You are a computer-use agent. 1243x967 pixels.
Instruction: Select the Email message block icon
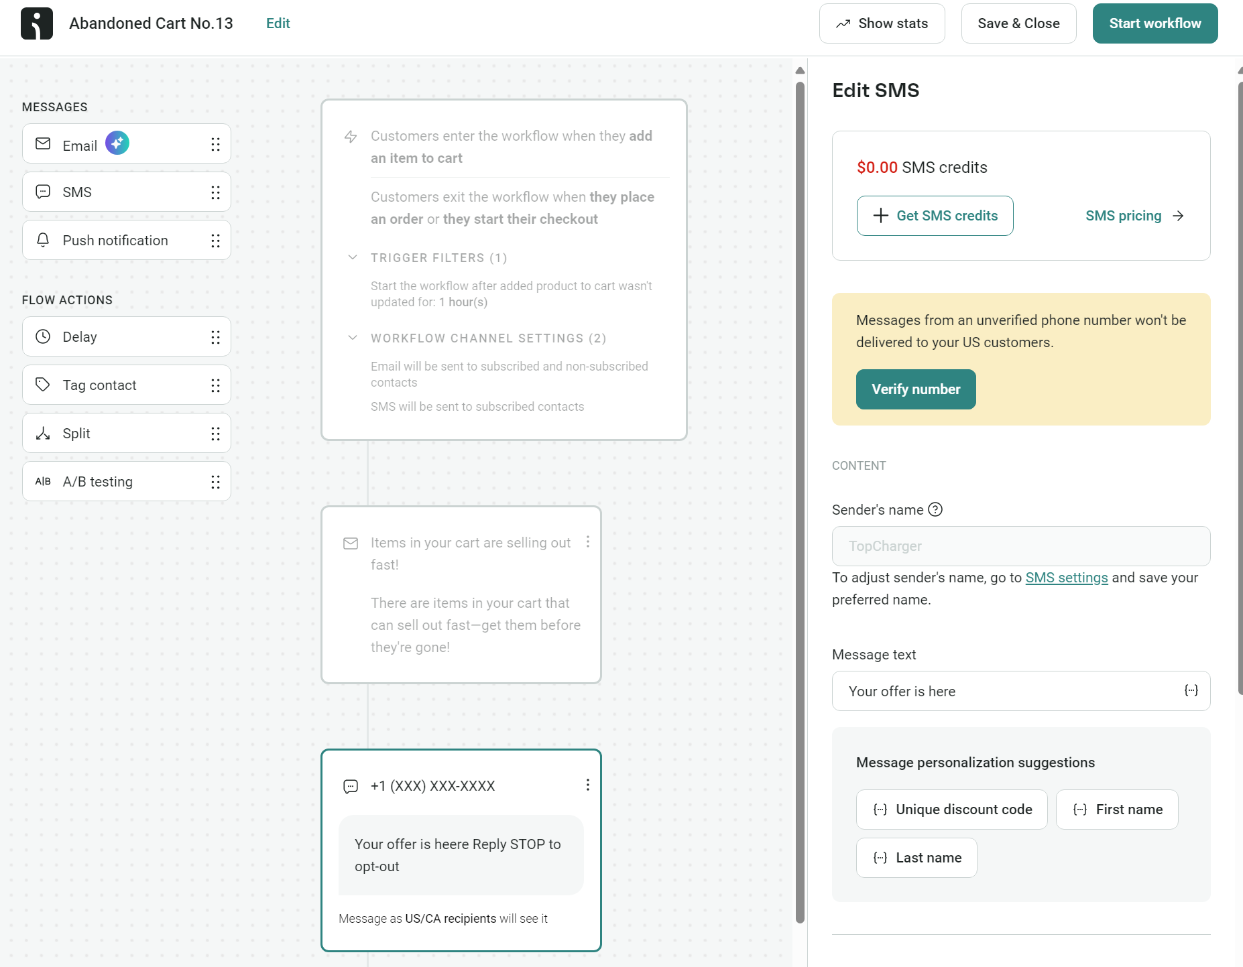click(x=43, y=143)
